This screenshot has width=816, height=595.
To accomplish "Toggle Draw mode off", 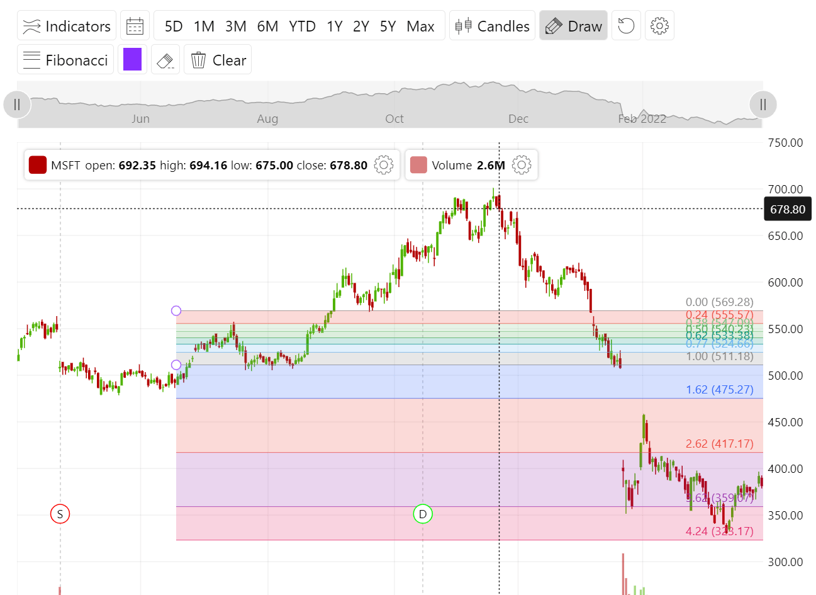I will (x=572, y=25).
